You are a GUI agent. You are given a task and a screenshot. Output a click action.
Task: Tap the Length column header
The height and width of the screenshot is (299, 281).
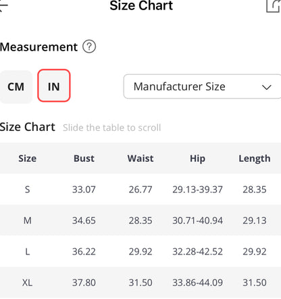[255, 159]
